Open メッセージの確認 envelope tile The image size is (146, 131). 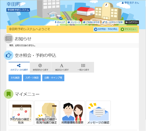[x=98, y=113]
